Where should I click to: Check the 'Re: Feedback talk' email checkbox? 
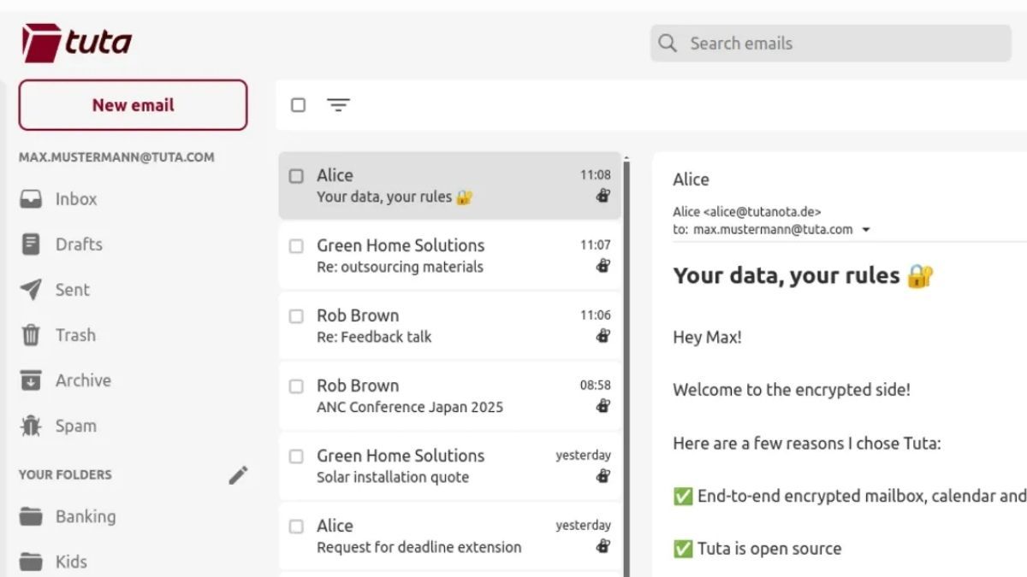coord(296,316)
